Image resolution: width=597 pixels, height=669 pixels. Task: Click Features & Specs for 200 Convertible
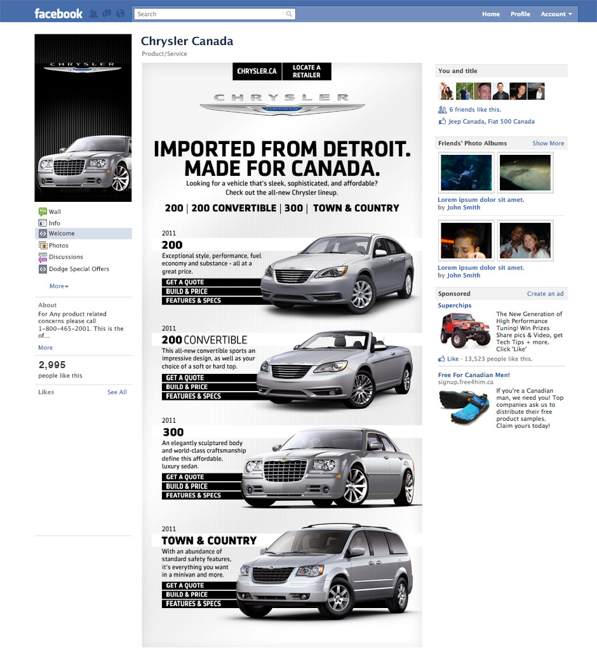209,396
